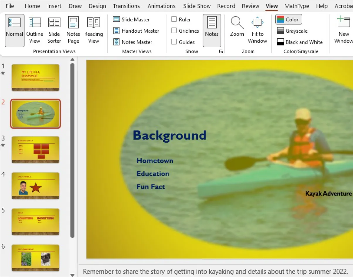The width and height of the screenshot is (353, 277).
Task: Open Outline View
Action: click(x=34, y=29)
